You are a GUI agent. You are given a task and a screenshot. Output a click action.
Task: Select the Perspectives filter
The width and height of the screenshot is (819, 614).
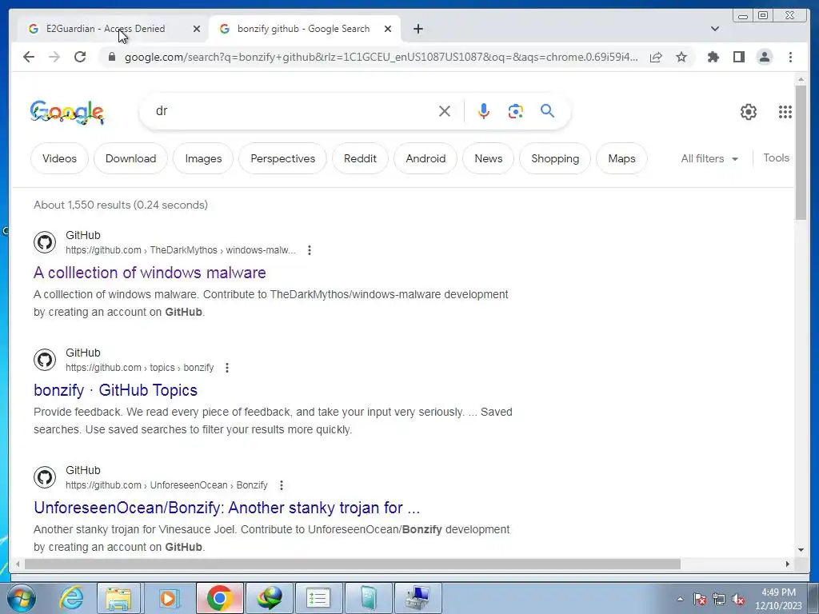(282, 158)
